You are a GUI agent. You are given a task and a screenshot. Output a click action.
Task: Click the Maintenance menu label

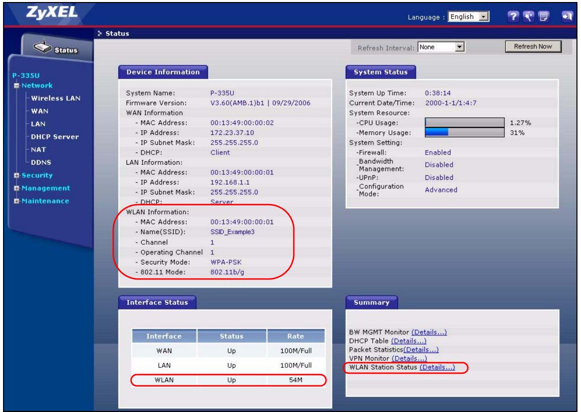pos(45,201)
